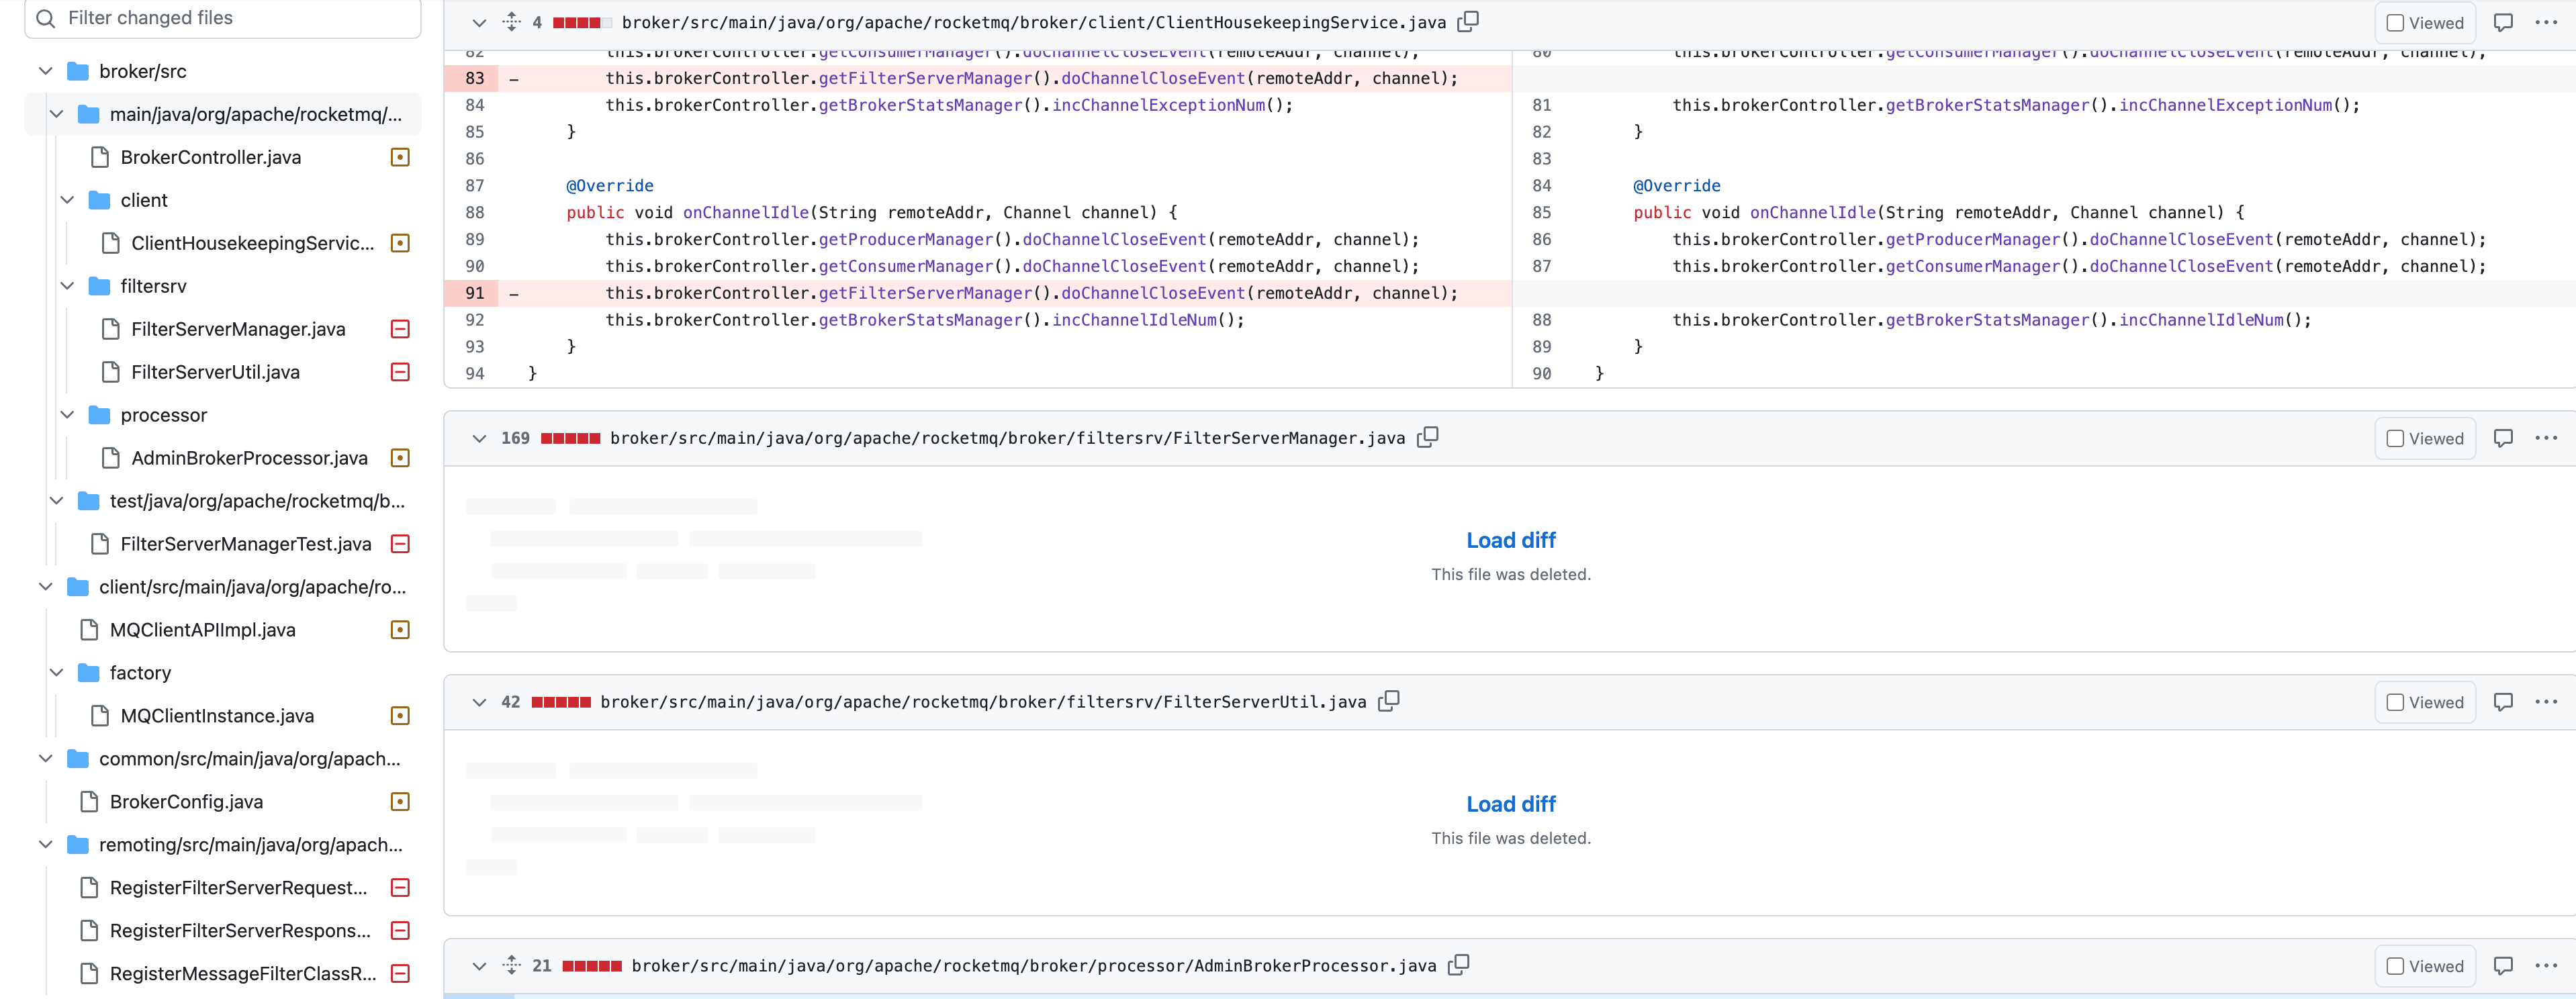This screenshot has width=2576, height=999.
Task: Click modified status icon for BrokerController.java
Action: 400,157
